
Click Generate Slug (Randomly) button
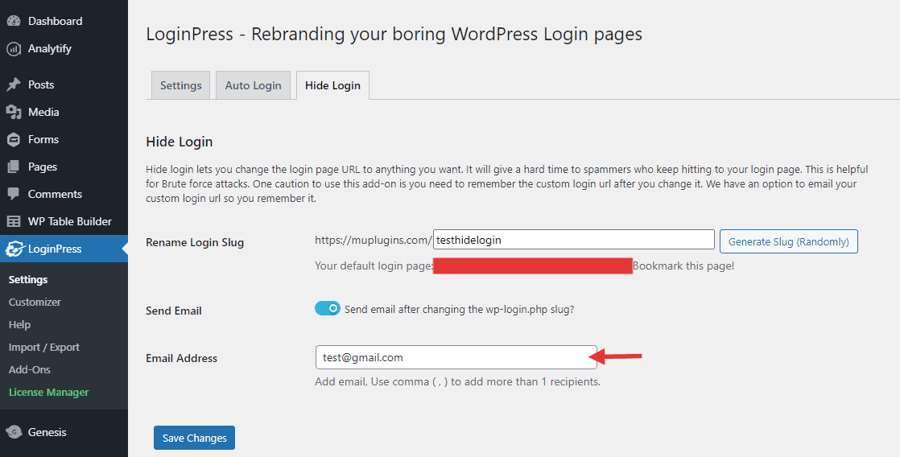pyautogui.click(x=789, y=241)
